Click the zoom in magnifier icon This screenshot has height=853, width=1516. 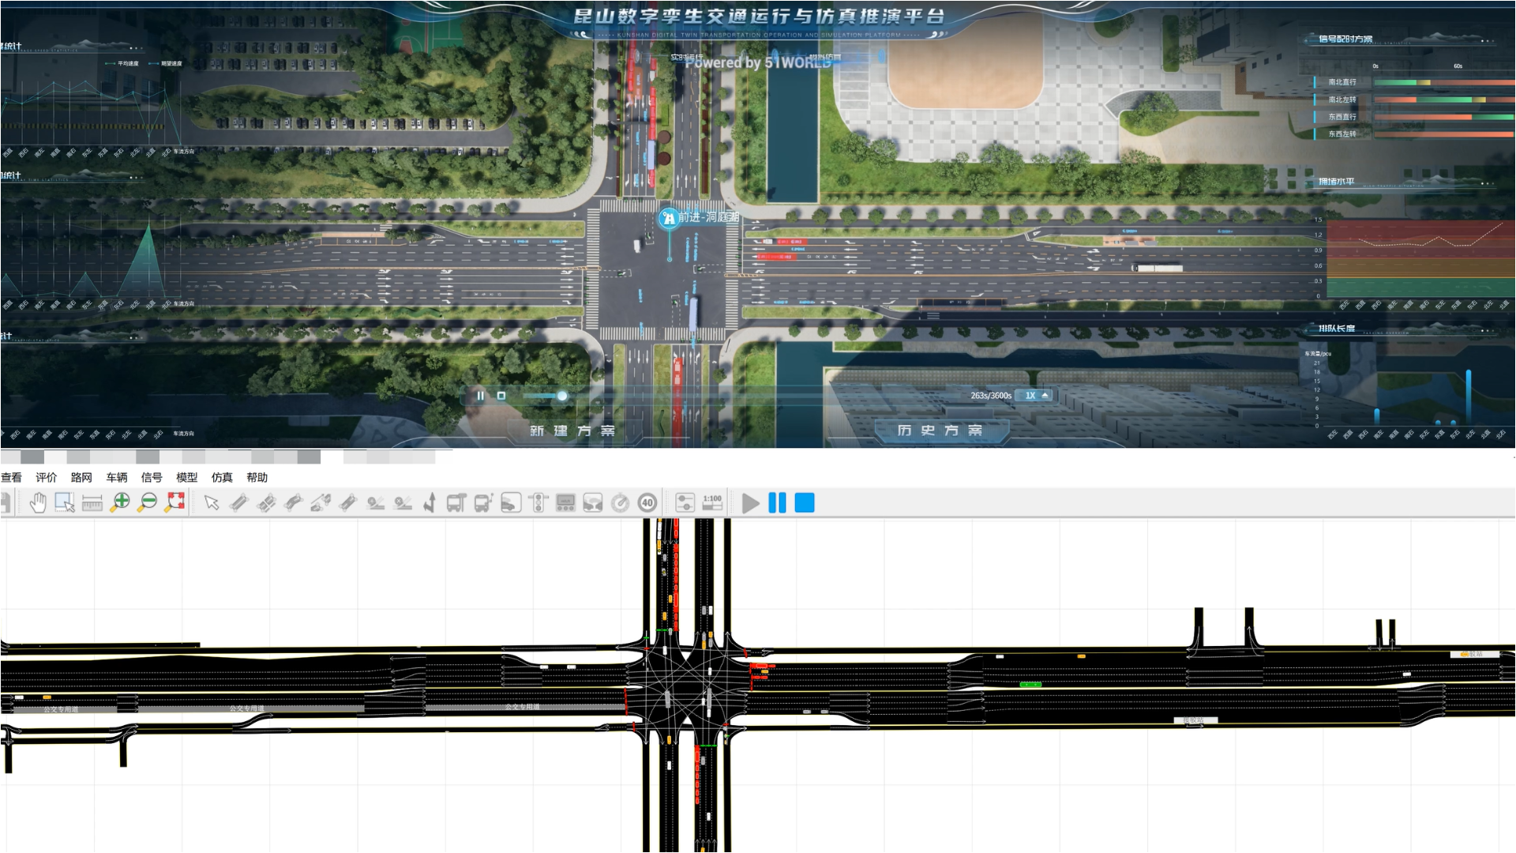(x=120, y=503)
